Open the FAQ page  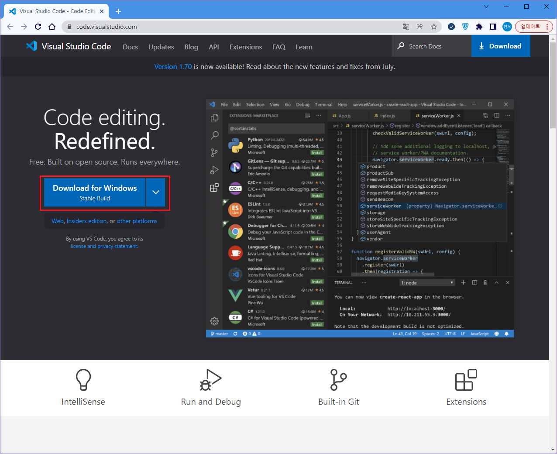[x=279, y=47]
